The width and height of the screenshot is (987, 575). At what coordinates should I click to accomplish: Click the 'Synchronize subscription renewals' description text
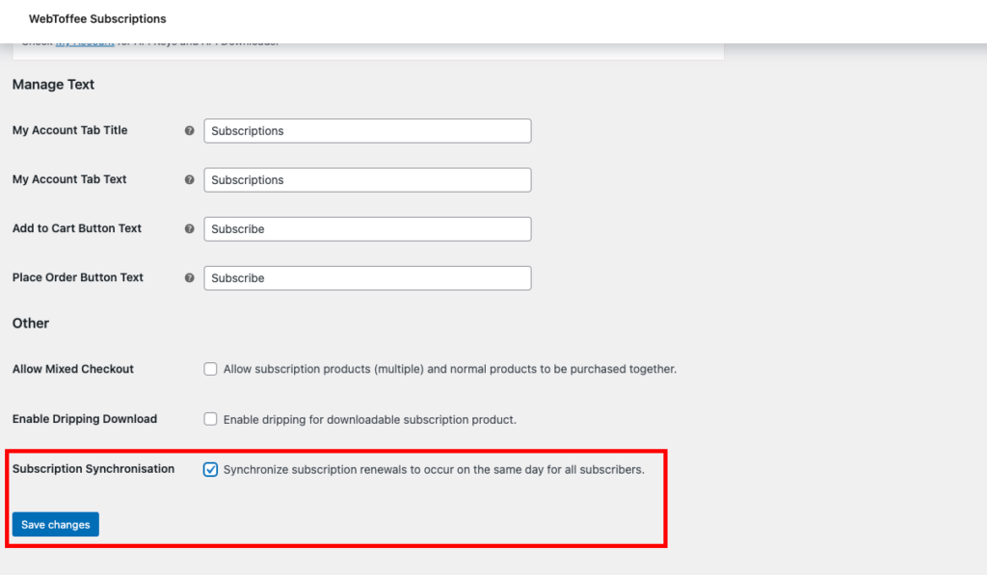pyautogui.click(x=435, y=470)
